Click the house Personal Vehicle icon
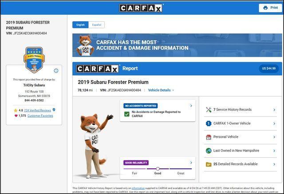Image resolution: width=284 pixels, height=194 pixels. tap(209, 137)
